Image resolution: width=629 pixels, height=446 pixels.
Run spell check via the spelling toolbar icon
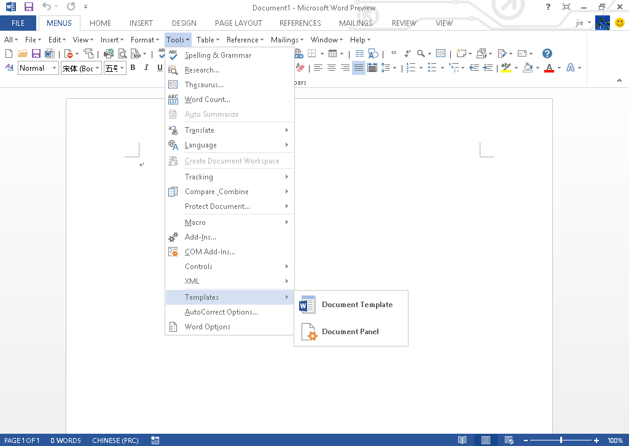(x=160, y=53)
